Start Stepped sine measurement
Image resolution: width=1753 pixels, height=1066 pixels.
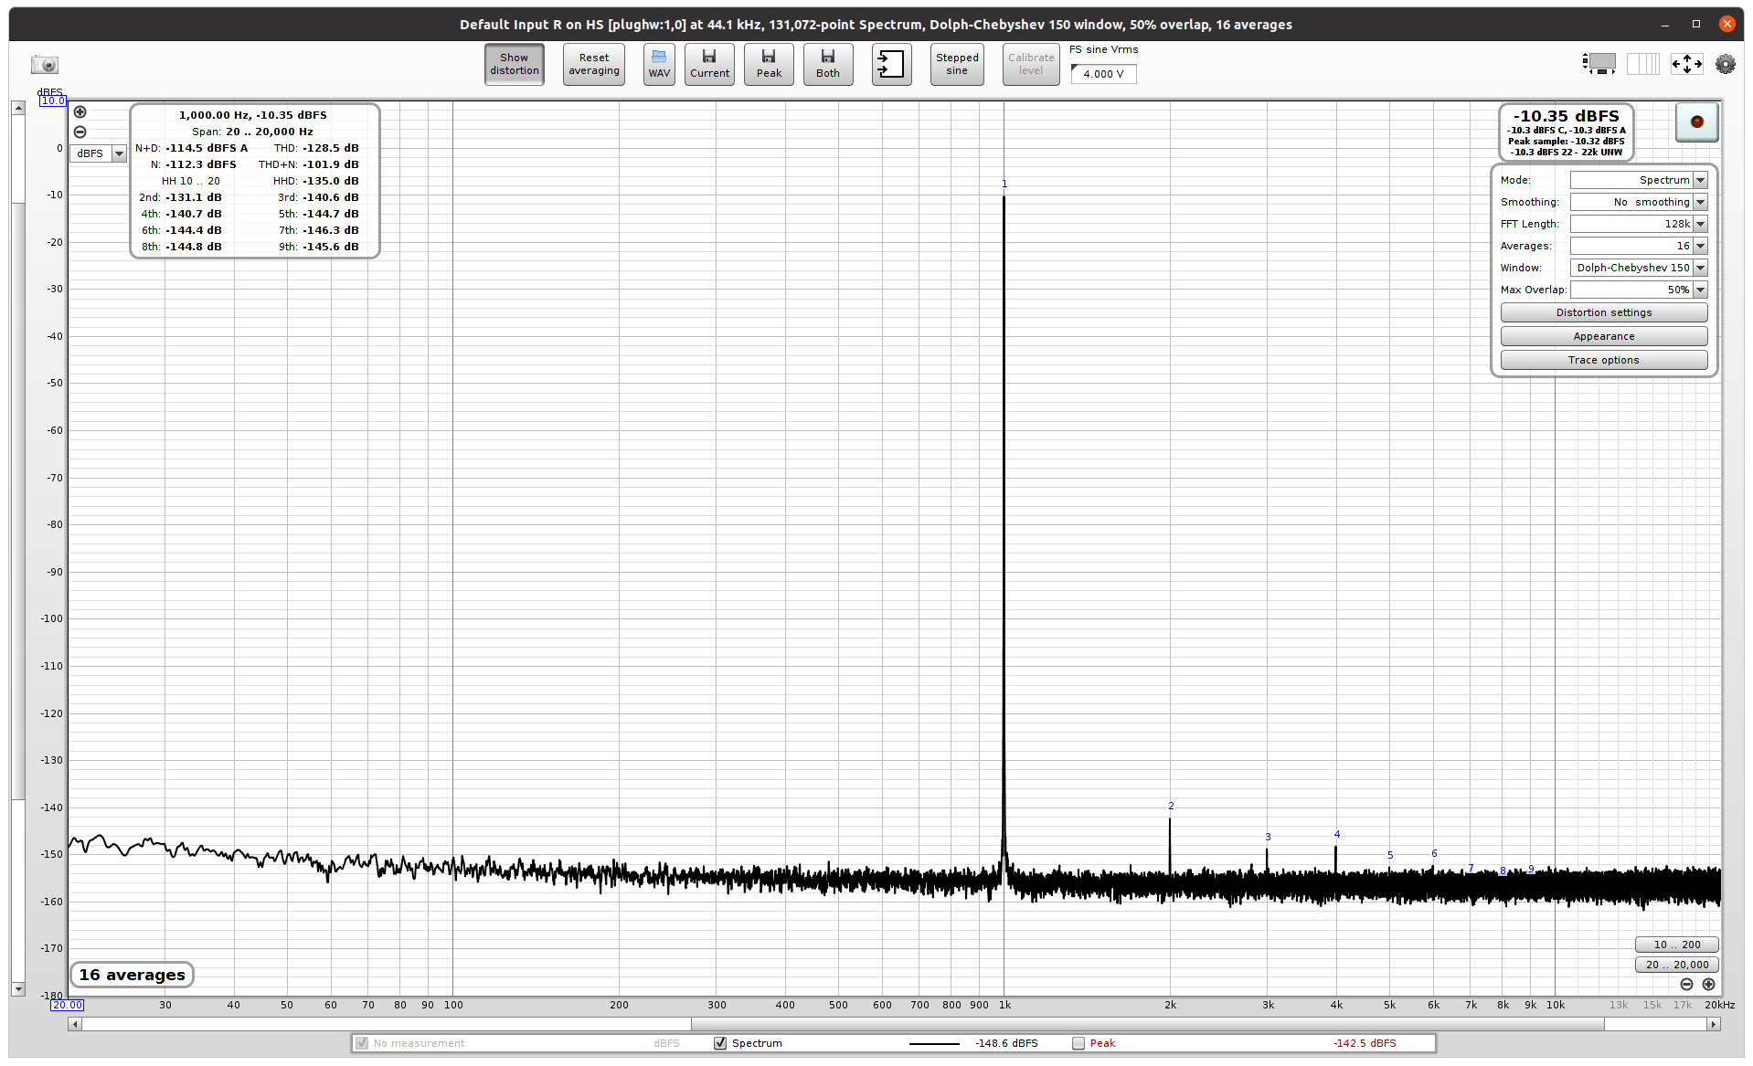957,64
